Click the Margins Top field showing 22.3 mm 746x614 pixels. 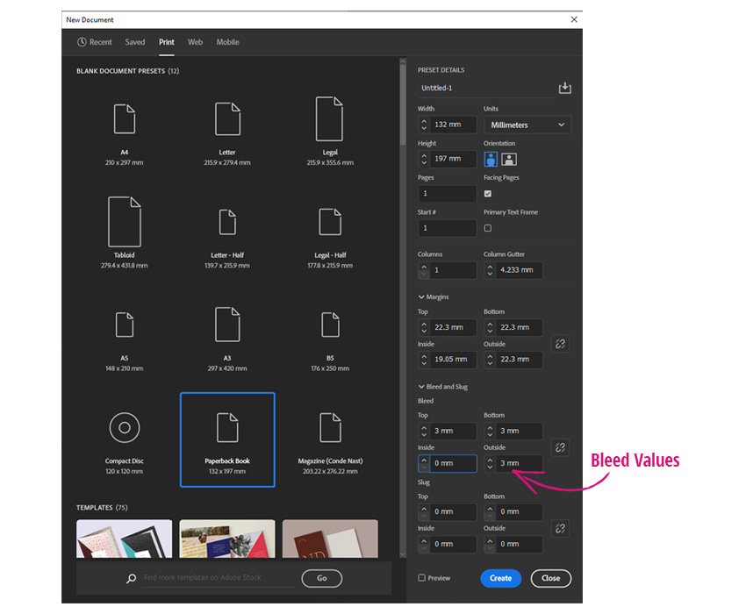pyautogui.click(x=454, y=327)
